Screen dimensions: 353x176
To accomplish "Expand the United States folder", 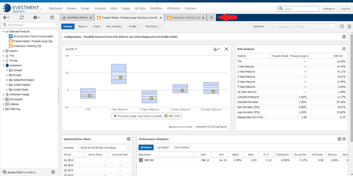I will click(x=7, y=90).
